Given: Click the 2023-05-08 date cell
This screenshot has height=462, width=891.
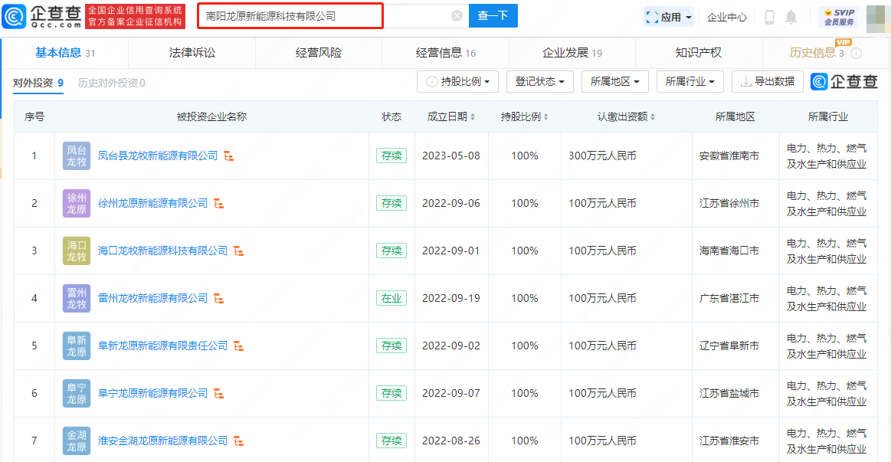Looking at the screenshot, I should [451, 156].
